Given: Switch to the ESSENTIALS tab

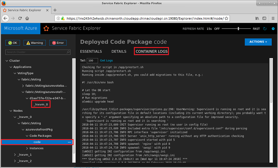Looking at the screenshot, I should coord(91,52).
